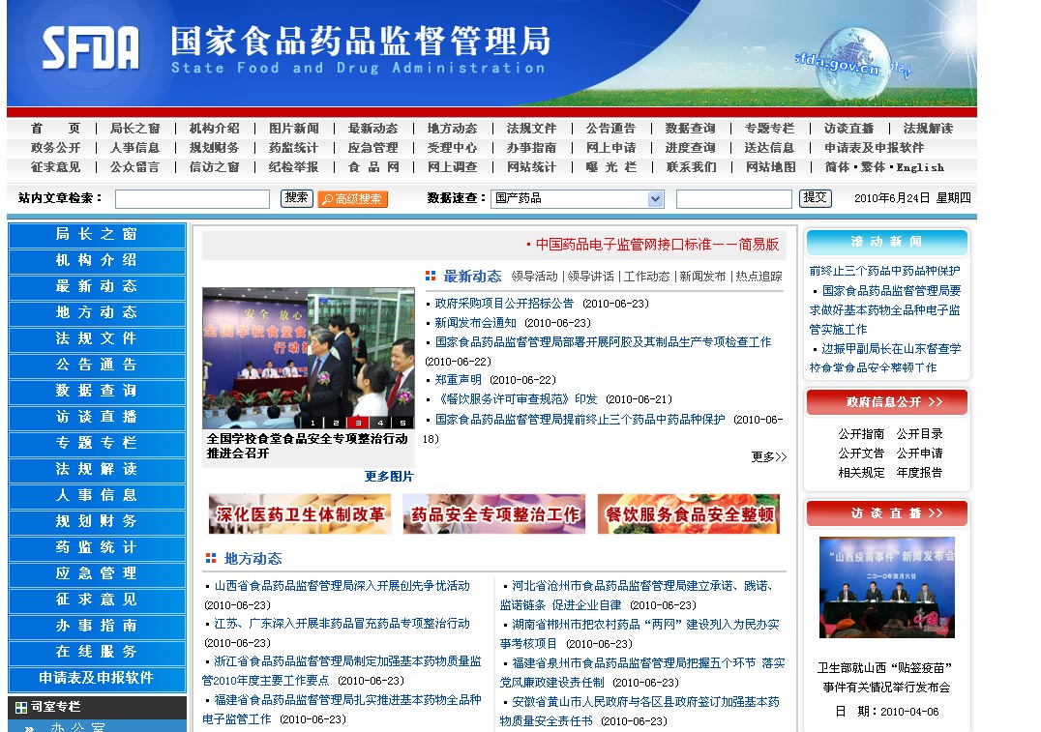The image size is (1041, 732).
Task: Click the slideshow number 4 marker
Action: (x=380, y=423)
